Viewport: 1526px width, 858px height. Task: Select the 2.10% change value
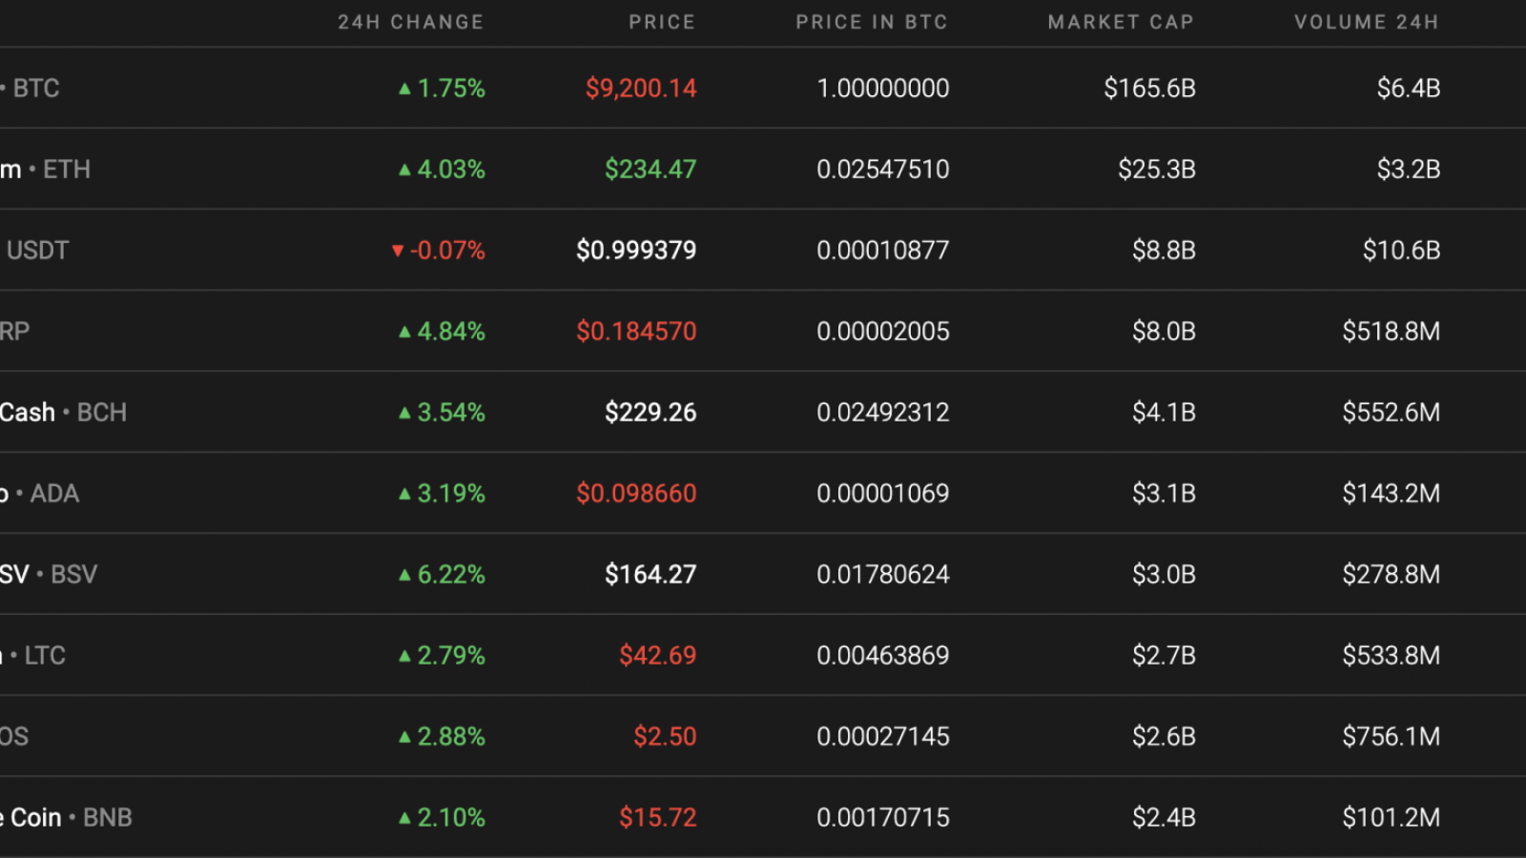click(x=451, y=817)
